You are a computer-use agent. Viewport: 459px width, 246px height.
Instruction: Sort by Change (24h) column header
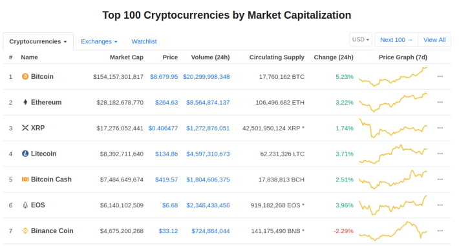tap(334, 57)
